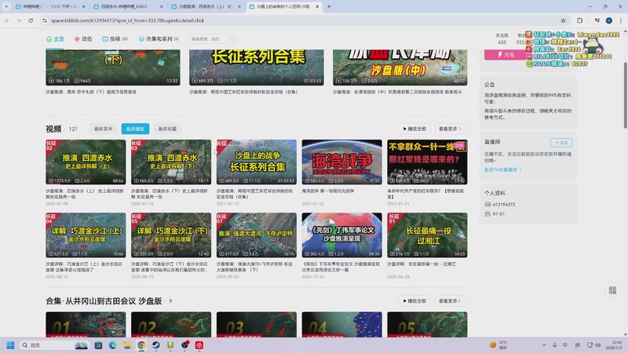Screen dimensions: 628x353
Task: Open the 主页 home tab
Action: pyautogui.click(x=55, y=38)
